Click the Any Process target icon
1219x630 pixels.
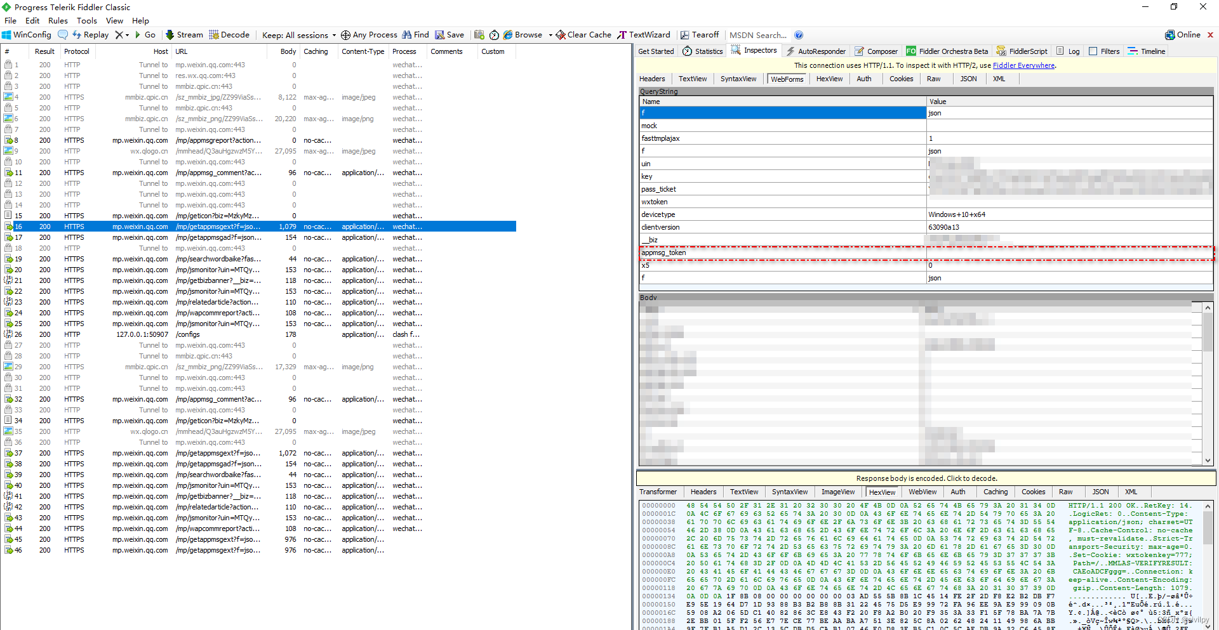coord(345,35)
